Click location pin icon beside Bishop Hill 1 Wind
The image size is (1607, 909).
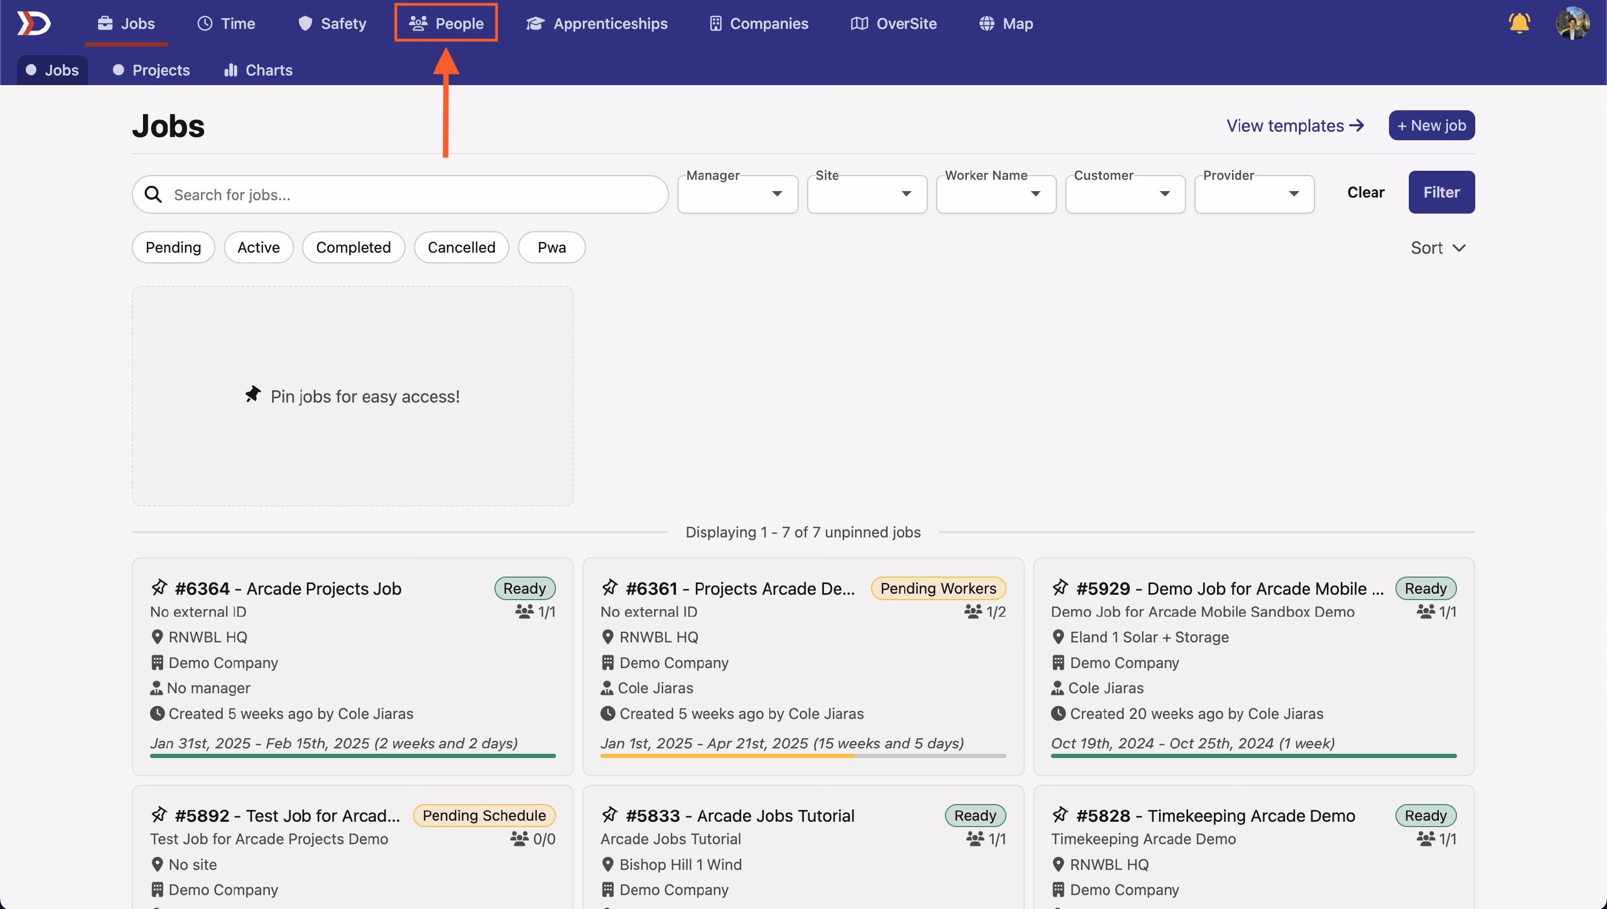[607, 864]
